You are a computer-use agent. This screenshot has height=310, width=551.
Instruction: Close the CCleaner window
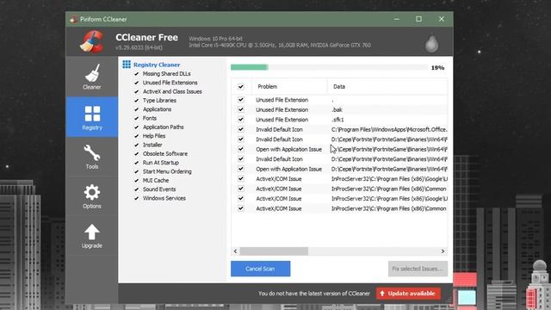pos(442,19)
